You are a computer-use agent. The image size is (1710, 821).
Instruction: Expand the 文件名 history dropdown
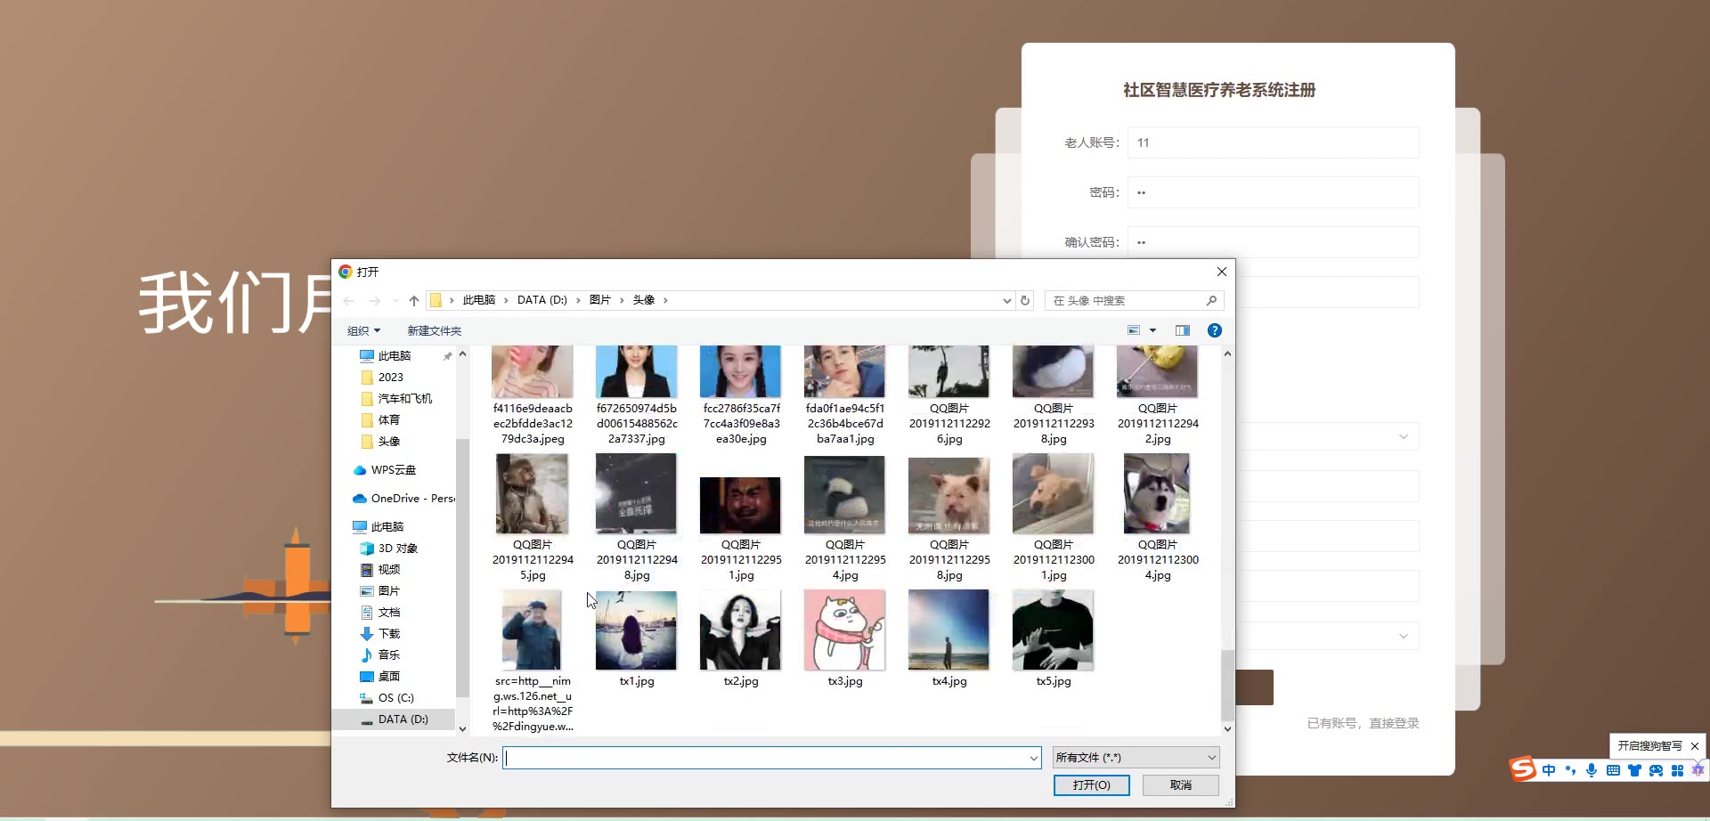tap(1033, 758)
